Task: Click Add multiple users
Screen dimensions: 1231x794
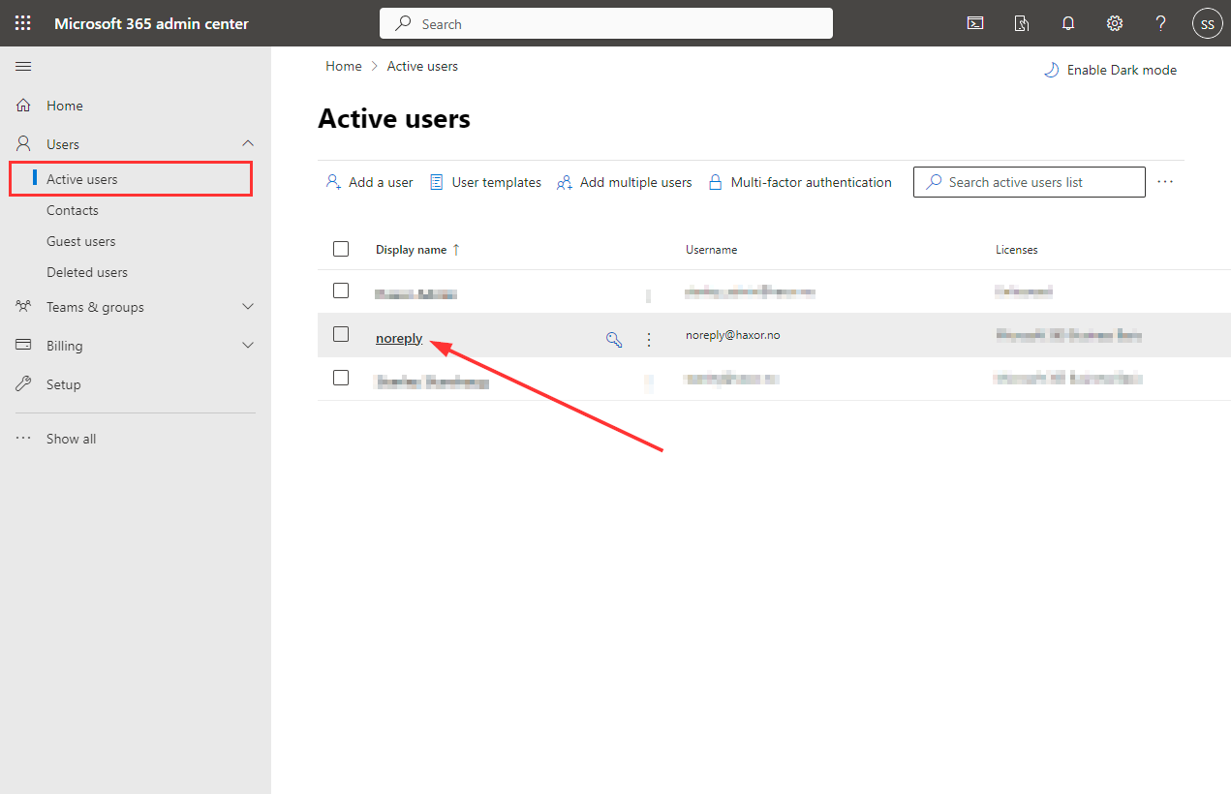Action: (x=625, y=182)
